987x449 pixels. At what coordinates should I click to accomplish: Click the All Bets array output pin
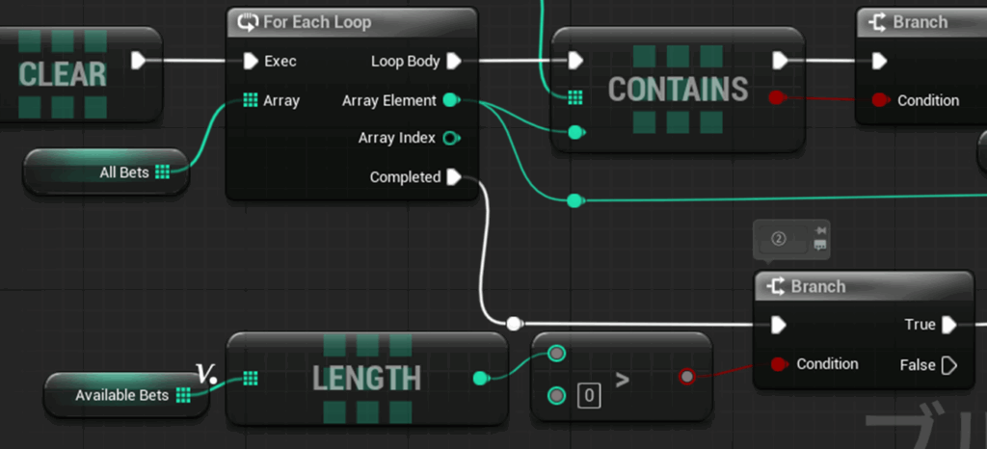click(162, 172)
